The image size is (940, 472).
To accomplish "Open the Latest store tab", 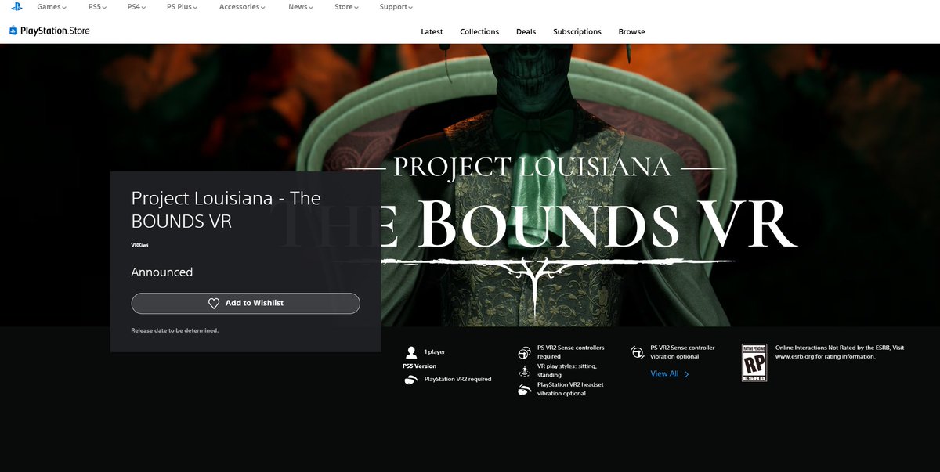I will pos(432,32).
